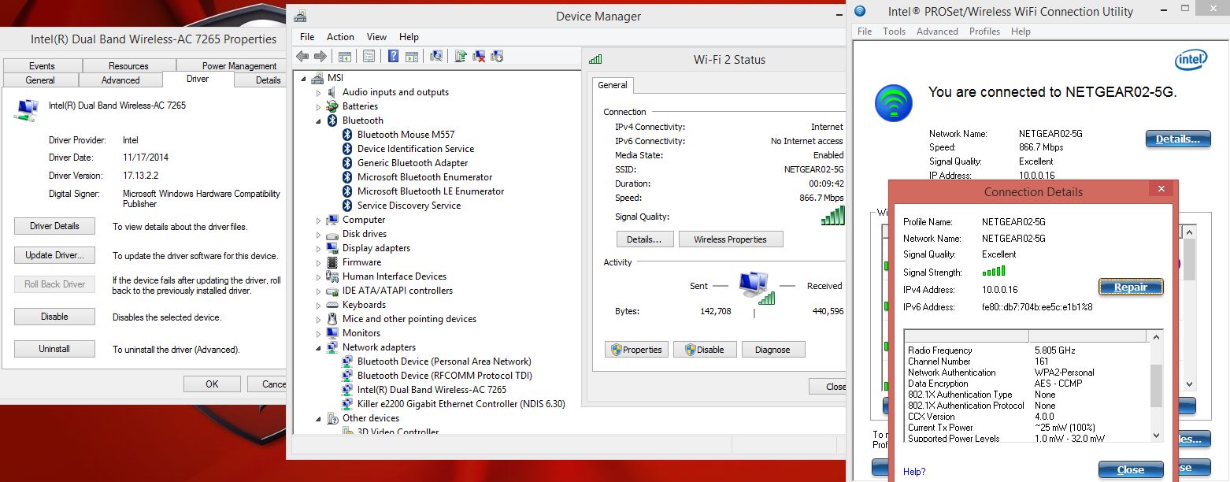Viewport: 1230px width, 482px height.
Task: Select the Generic Bluetooth Adapter icon
Action: 348,163
